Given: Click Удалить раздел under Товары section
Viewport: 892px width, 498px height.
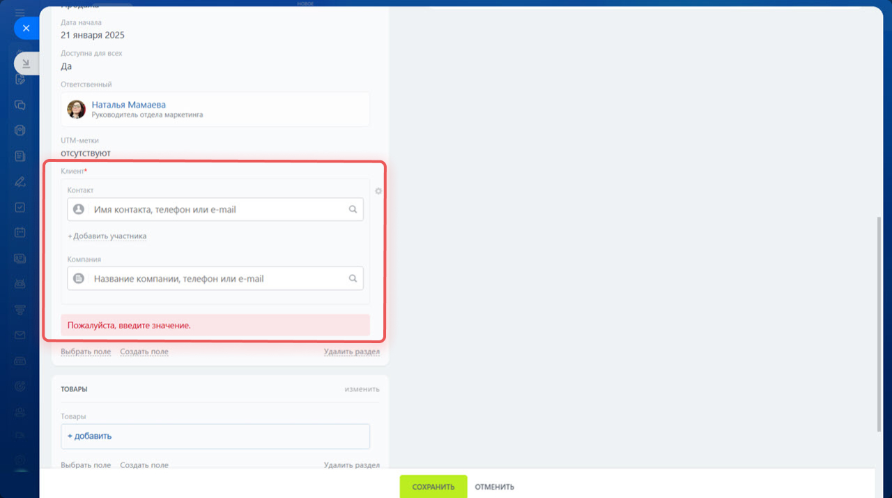Looking at the screenshot, I should coord(352,465).
